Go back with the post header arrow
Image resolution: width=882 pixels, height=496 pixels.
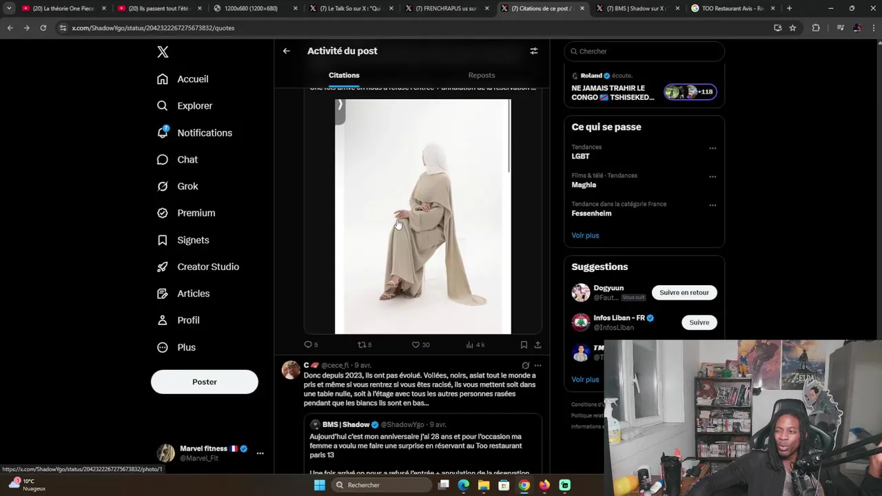287,51
